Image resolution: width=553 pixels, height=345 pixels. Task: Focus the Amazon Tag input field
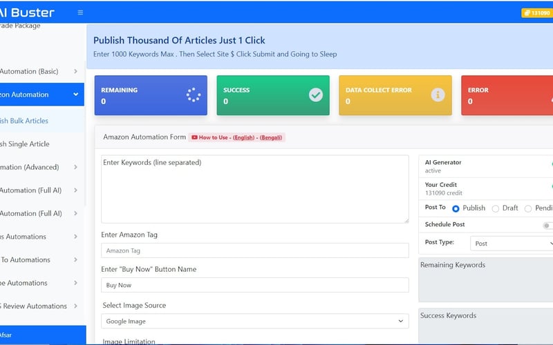[x=255, y=250]
